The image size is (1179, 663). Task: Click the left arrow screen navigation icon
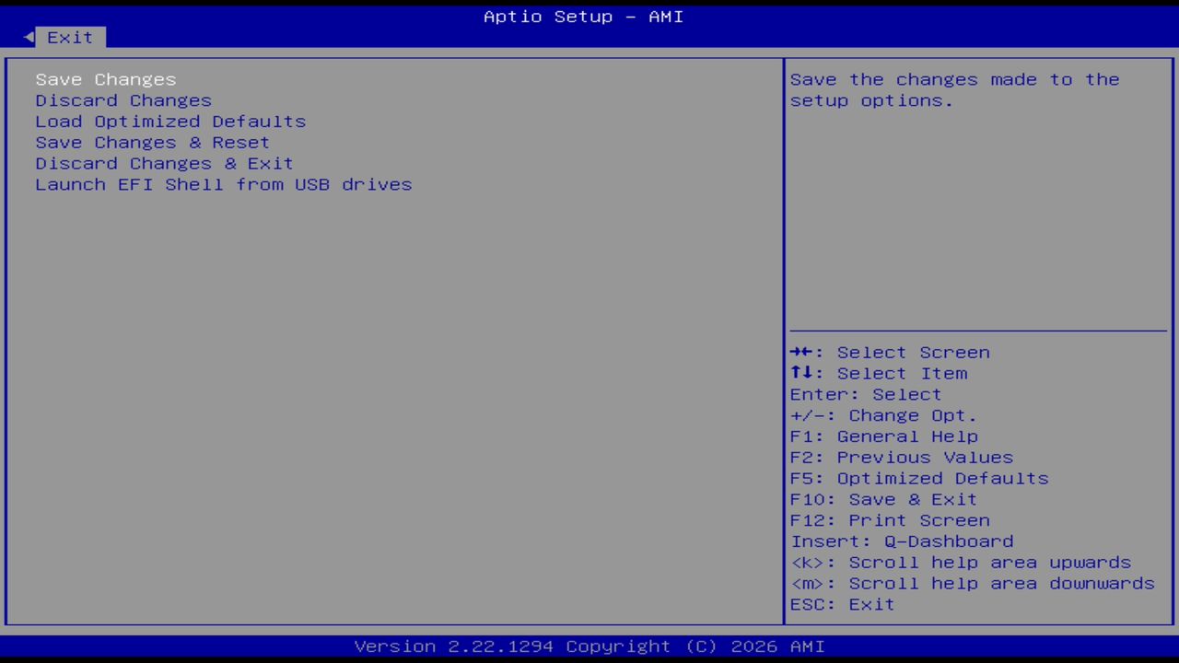click(28, 36)
